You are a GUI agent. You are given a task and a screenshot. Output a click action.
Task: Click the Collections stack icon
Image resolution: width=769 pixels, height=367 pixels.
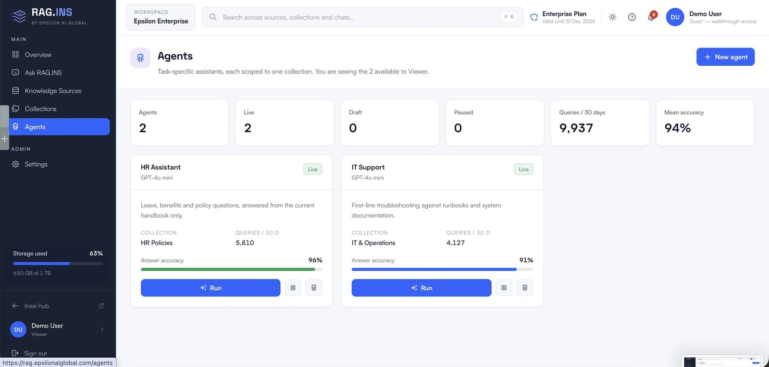(15, 109)
